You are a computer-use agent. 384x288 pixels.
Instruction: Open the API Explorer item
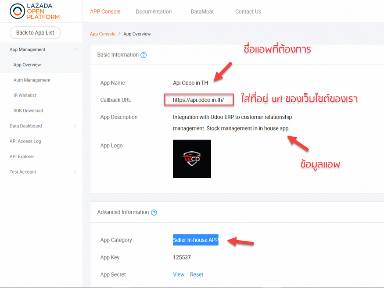pyautogui.click(x=22, y=156)
